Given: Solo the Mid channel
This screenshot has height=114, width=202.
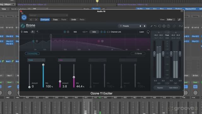Looking at the screenshot, I should [68, 32].
